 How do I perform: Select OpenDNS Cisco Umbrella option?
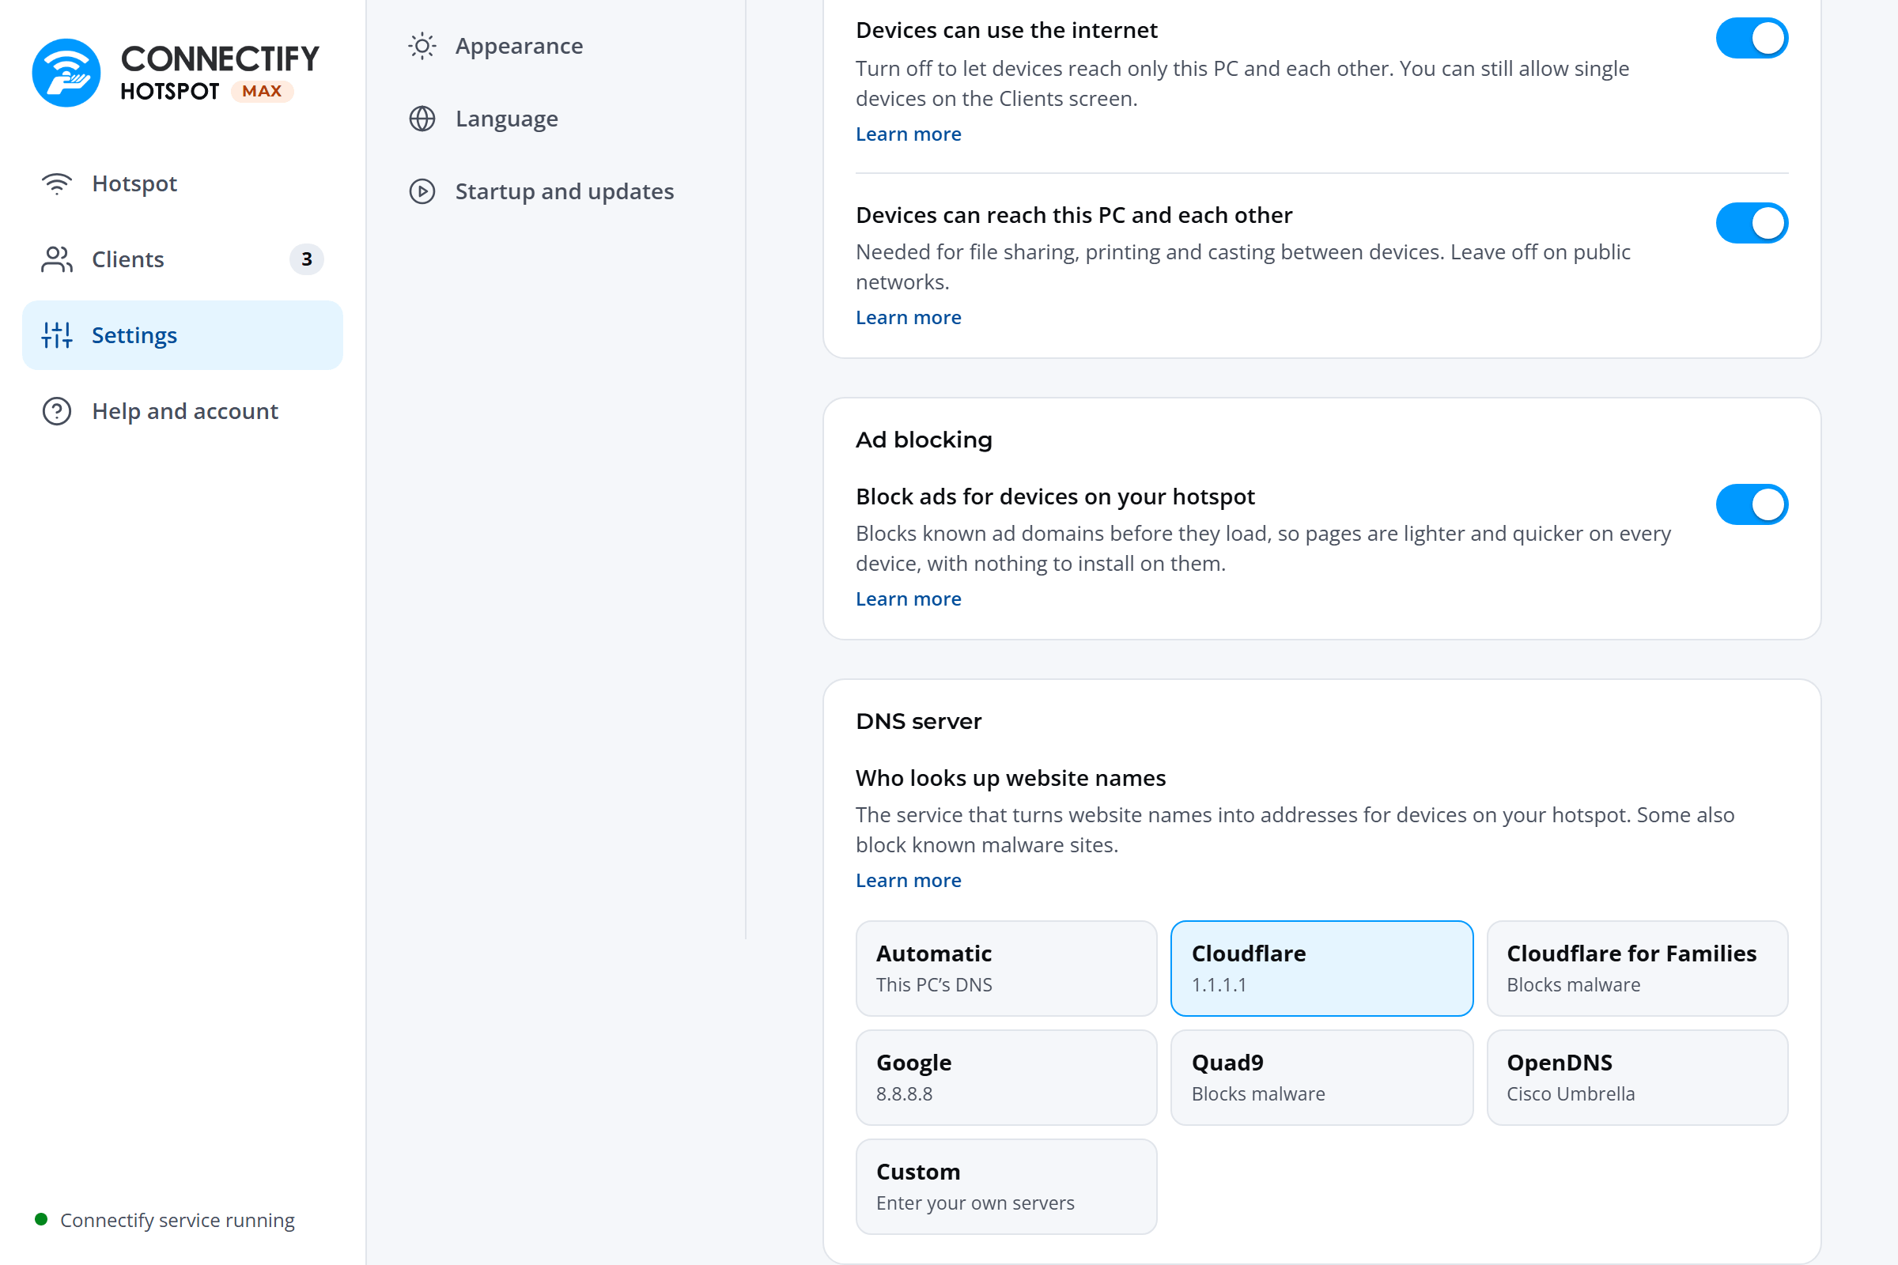[x=1637, y=1077]
